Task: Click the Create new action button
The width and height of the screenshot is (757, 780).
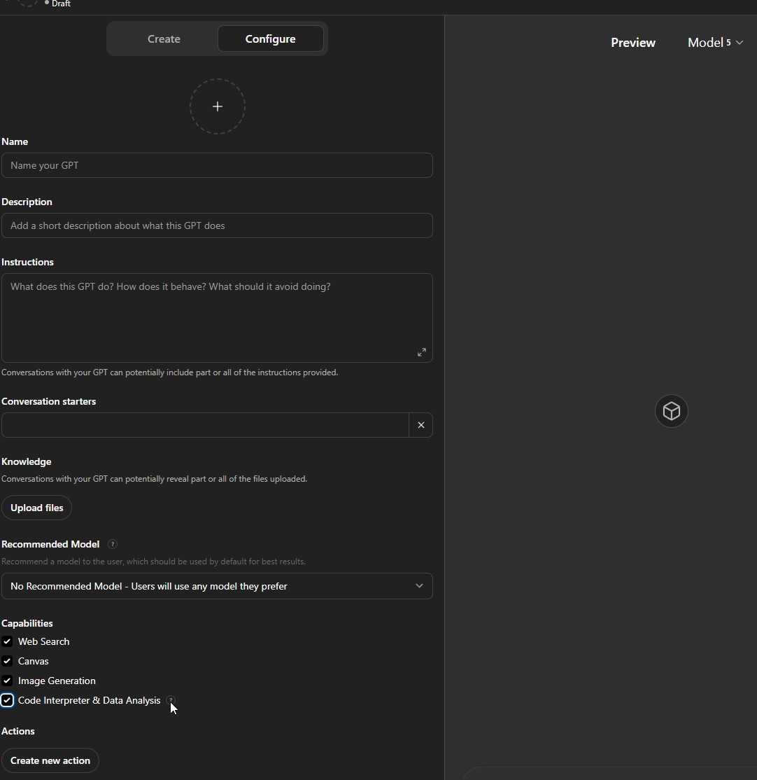Action: (x=50, y=760)
